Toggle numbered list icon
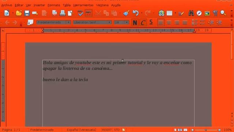The image size is (234, 132). click(x=195, y=22)
